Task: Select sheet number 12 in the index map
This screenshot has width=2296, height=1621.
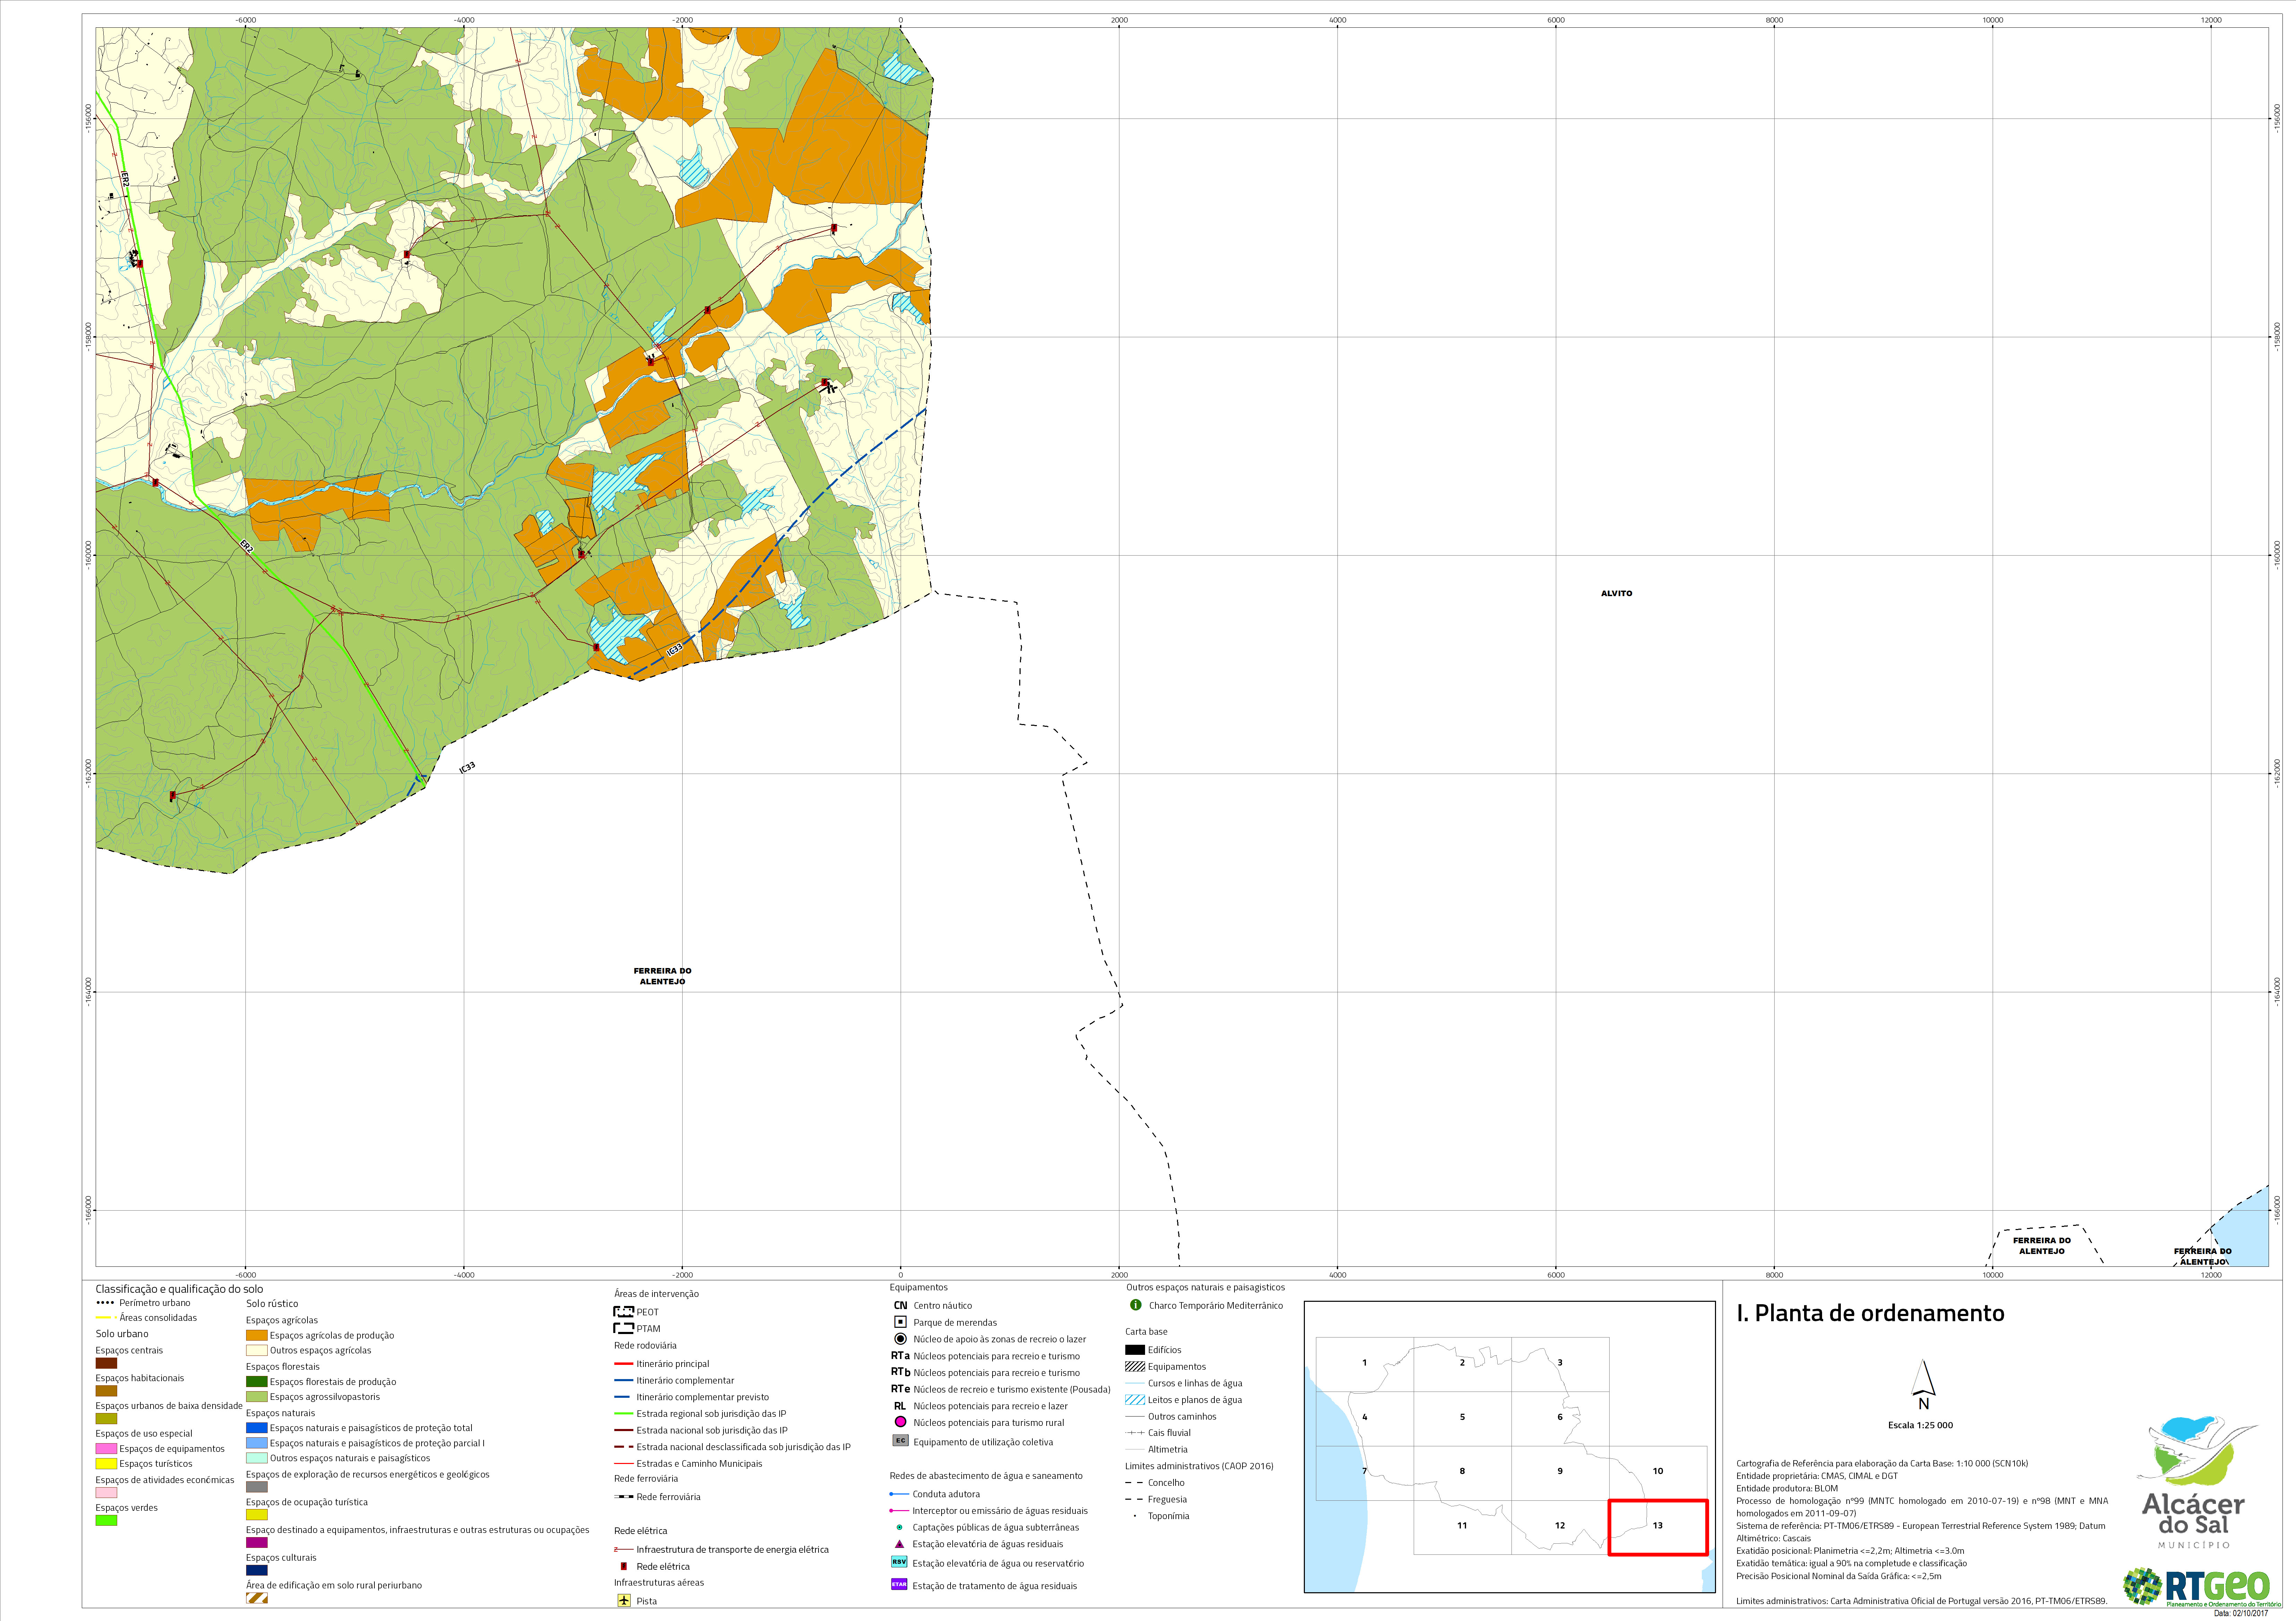Action: pos(1560,1525)
